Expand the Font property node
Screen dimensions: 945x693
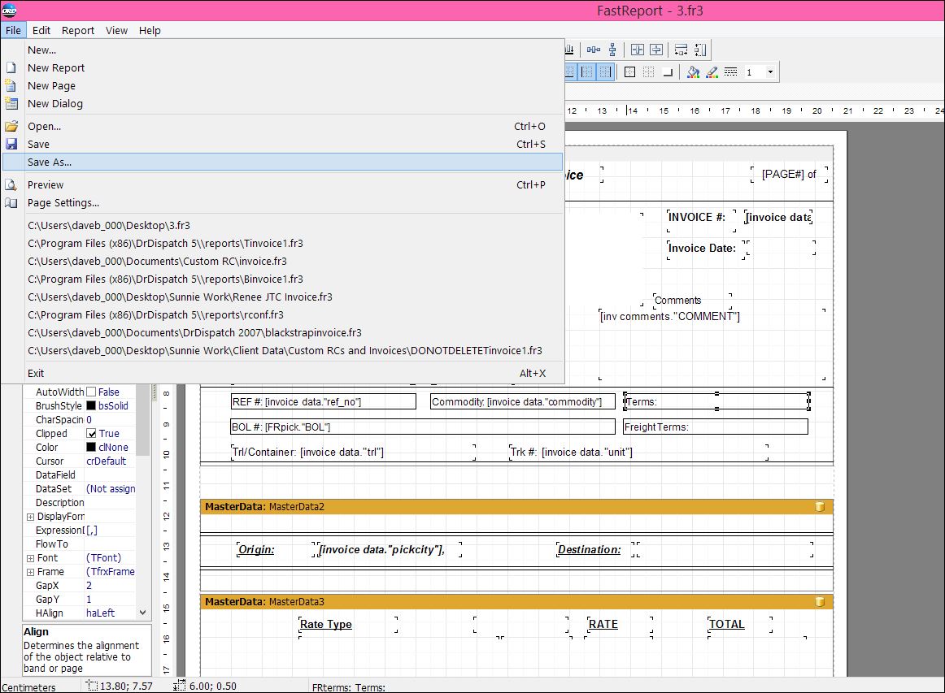tap(30, 558)
